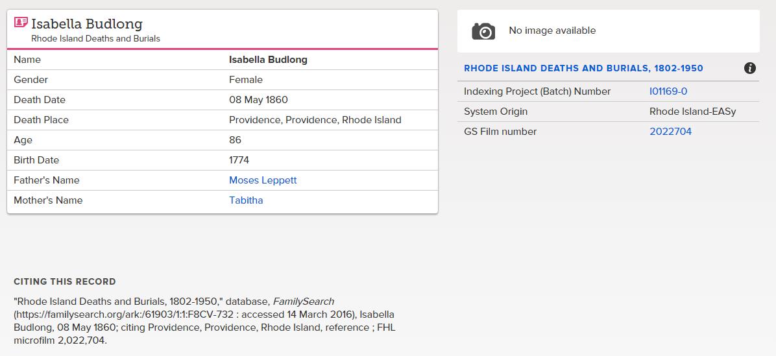This screenshot has height=356, width=776.
Task: Click the Death Place value Providence, Rhode Island
Action: click(x=315, y=120)
